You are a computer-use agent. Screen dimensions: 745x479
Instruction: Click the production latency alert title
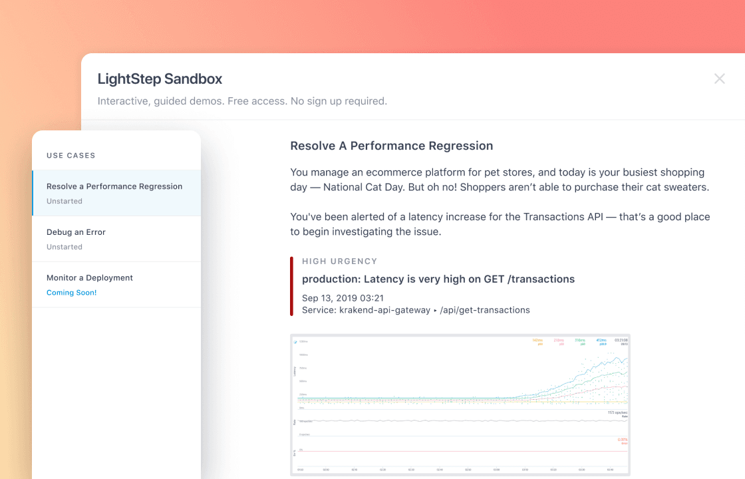coord(438,279)
